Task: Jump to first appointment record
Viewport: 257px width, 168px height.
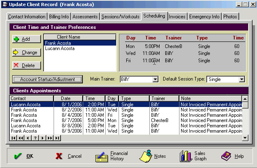Action: (x=13, y=138)
